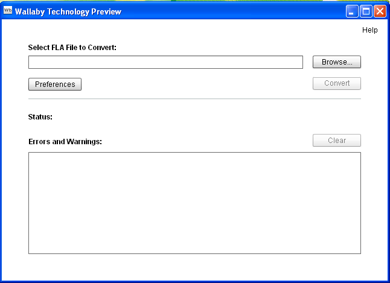This screenshot has height=283, width=390.
Task: Click the Clear button
Action: [336, 141]
